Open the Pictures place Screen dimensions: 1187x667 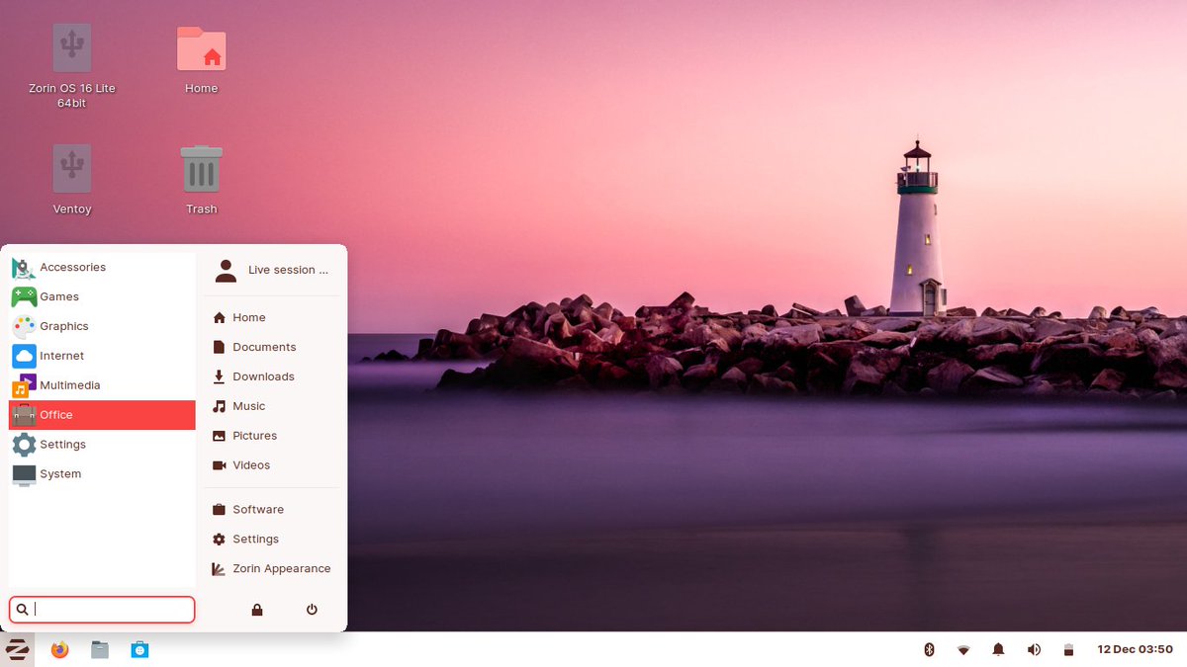coord(271,436)
